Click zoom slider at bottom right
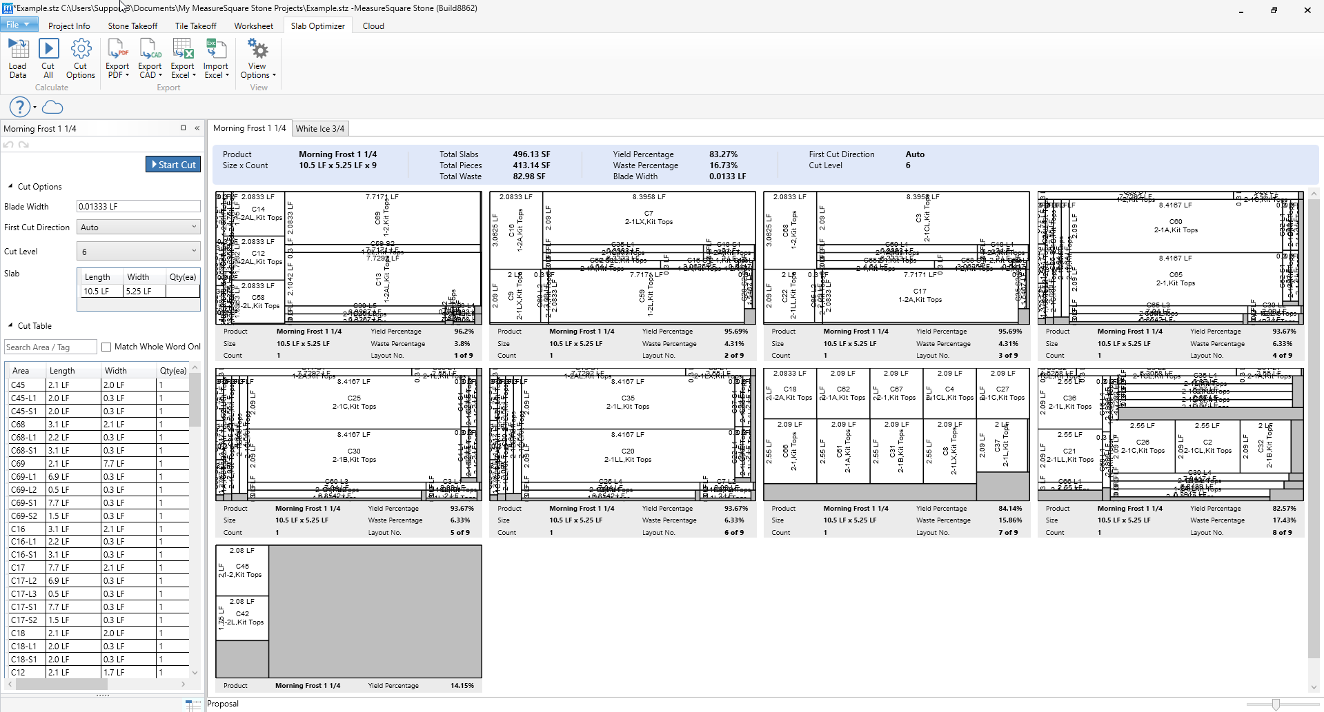1324x712 pixels. 1276,704
